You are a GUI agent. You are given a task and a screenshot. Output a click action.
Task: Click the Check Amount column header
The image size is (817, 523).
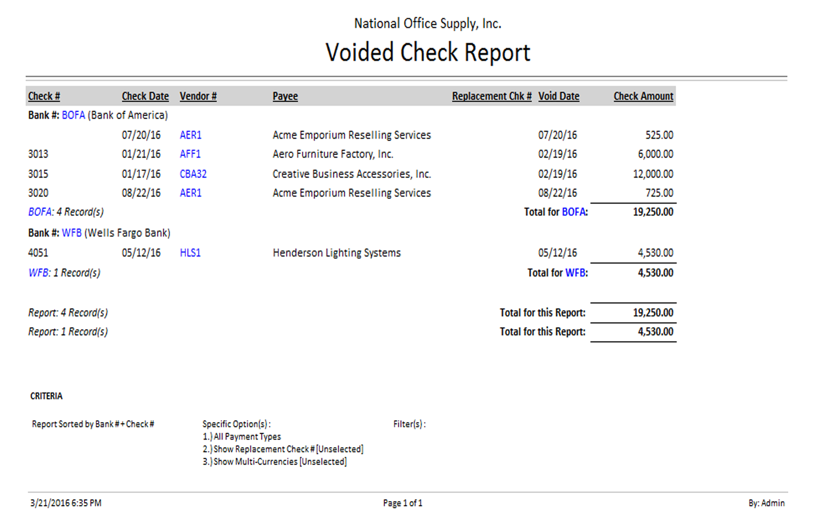[643, 96]
